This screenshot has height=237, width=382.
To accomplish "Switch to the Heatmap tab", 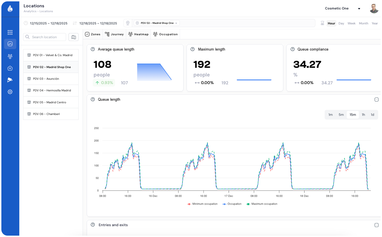I will pyautogui.click(x=138, y=34).
